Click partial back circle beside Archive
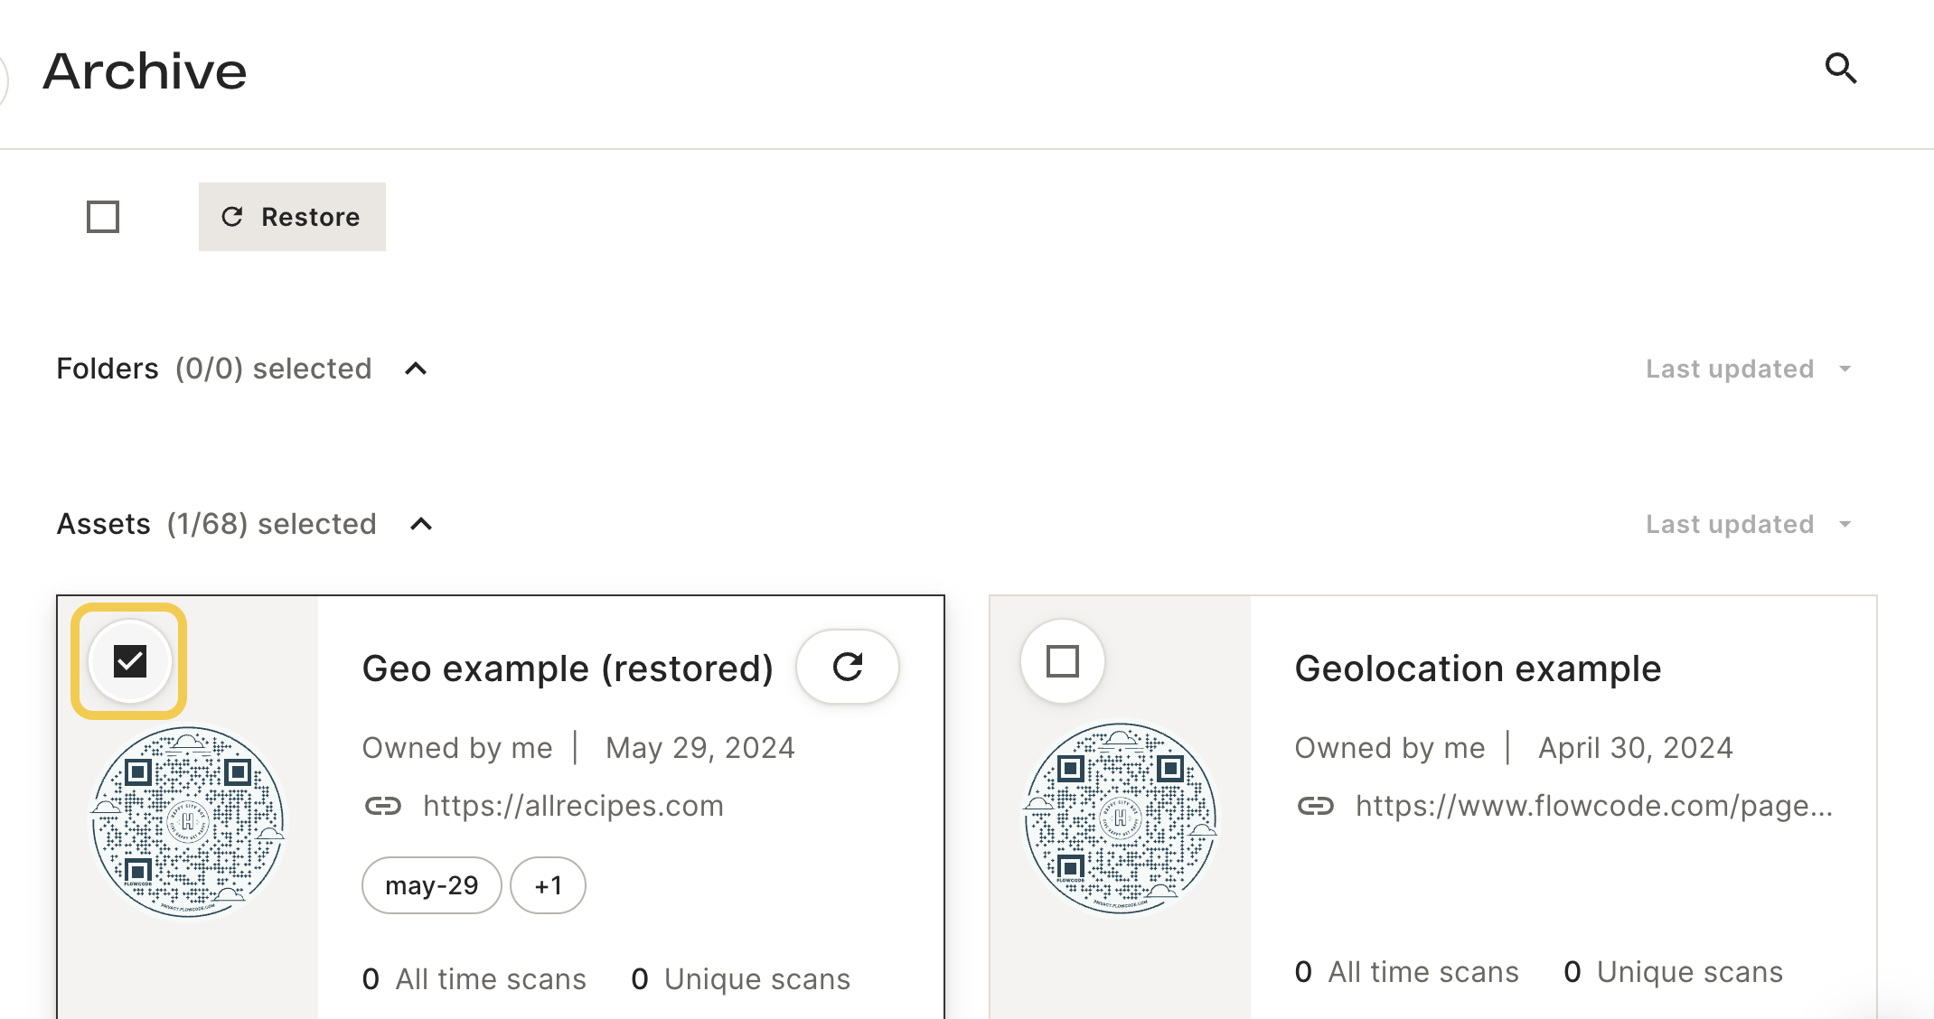Viewport: 1934px width, 1019px height. pyautogui.click(x=4, y=79)
